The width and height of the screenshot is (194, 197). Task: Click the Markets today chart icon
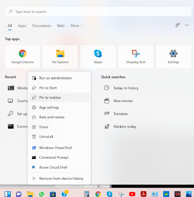click(107, 127)
